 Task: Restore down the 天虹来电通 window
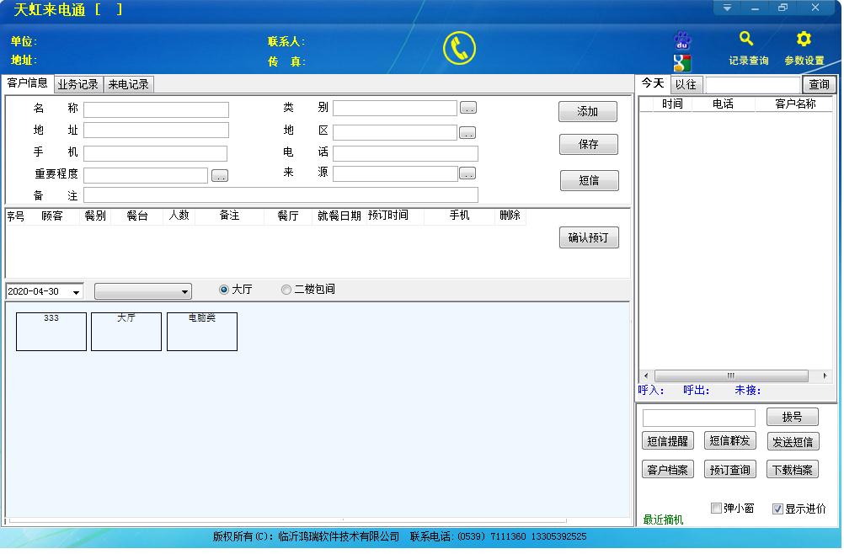(x=783, y=8)
